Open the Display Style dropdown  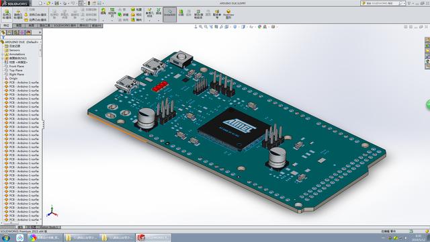[243, 27]
